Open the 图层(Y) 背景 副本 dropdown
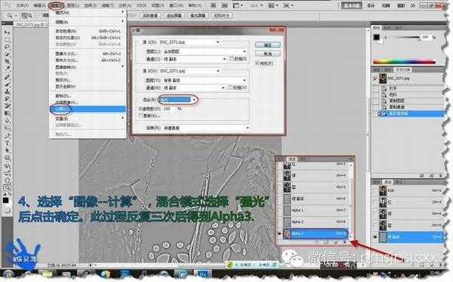Image resolution: width=453 pixels, height=282 pixels. click(x=205, y=80)
